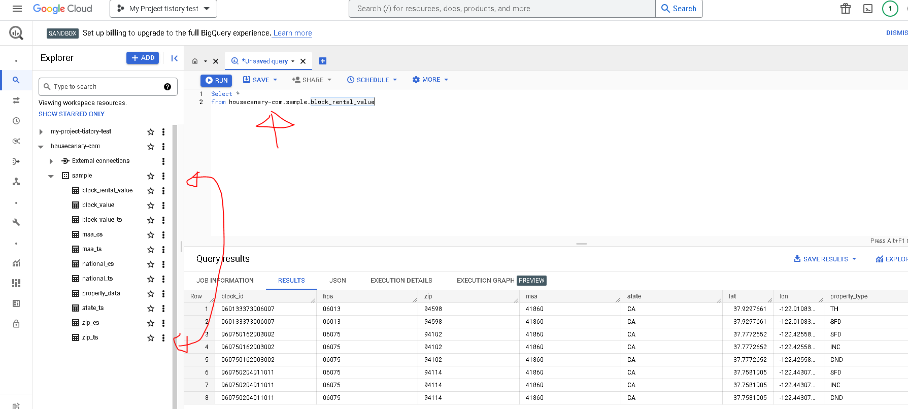Open the wrench administration sidebar icon
The height and width of the screenshot is (409, 908).
point(16,222)
